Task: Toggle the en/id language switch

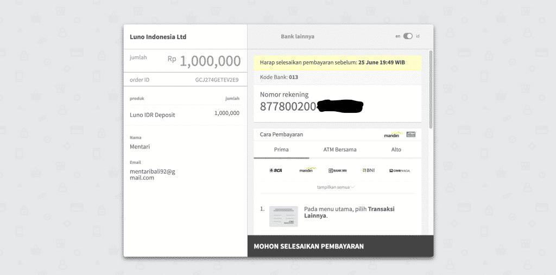Action: click(408, 36)
